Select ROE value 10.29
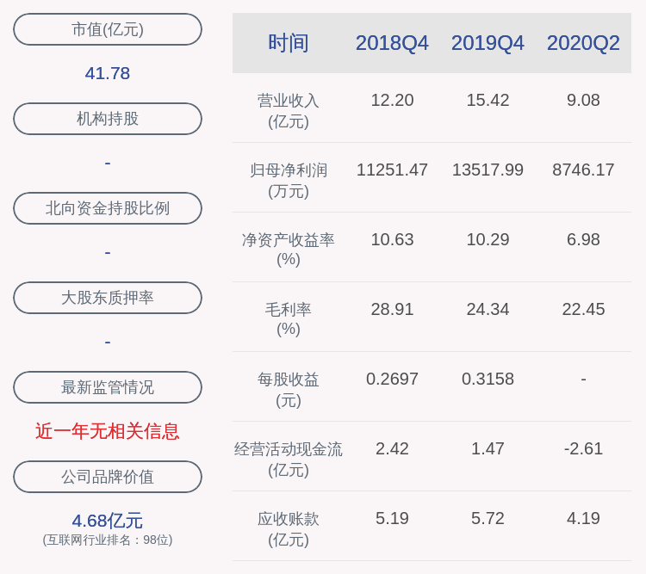Viewport: 646px width, 574px height. coord(488,239)
